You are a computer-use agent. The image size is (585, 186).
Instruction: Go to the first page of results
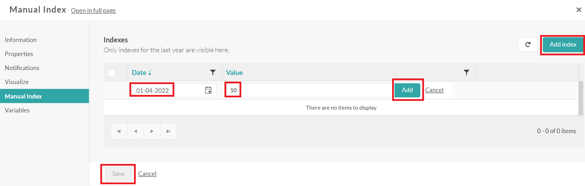pyautogui.click(x=119, y=131)
